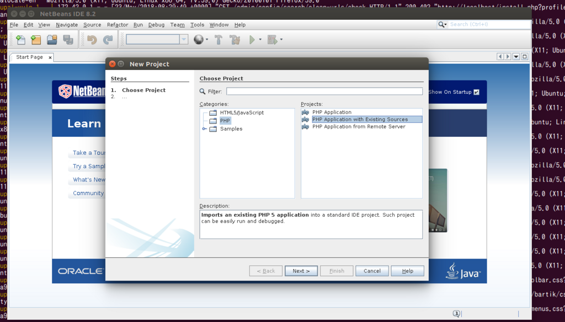Click the Samples folder icon
This screenshot has height=322, width=565.
[x=214, y=128]
